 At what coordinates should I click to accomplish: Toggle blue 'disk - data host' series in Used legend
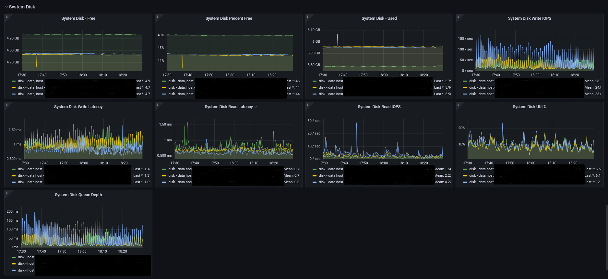click(331, 94)
